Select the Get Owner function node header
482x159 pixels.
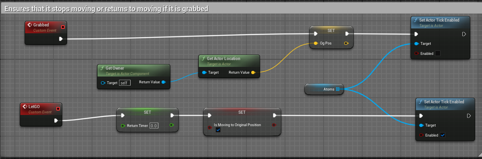coord(133,70)
